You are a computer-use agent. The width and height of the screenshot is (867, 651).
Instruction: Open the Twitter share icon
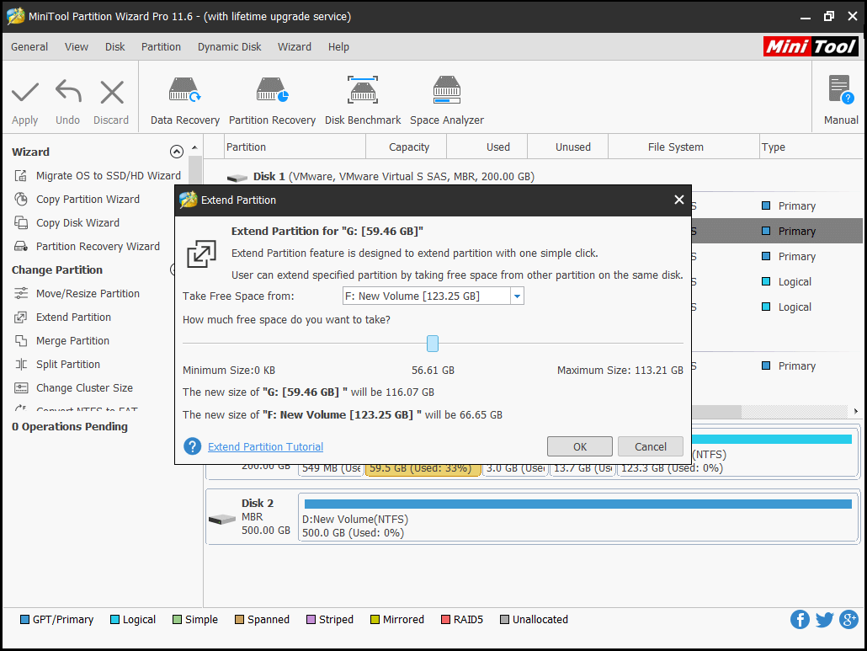(x=825, y=620)
